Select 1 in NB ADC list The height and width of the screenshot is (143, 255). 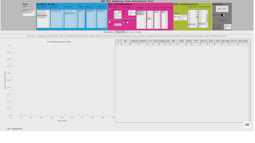156,12
